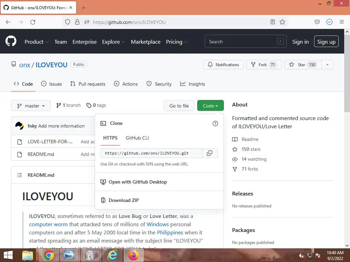Click the tracking protection shield icon

pos(68,22)
